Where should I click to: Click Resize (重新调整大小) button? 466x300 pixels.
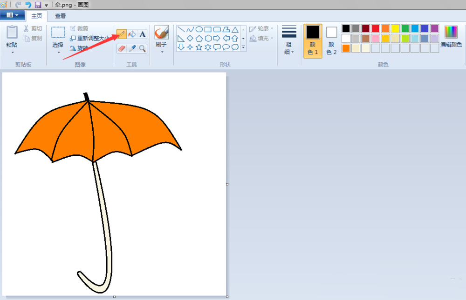pyautogui.click(x=89, y=38)
